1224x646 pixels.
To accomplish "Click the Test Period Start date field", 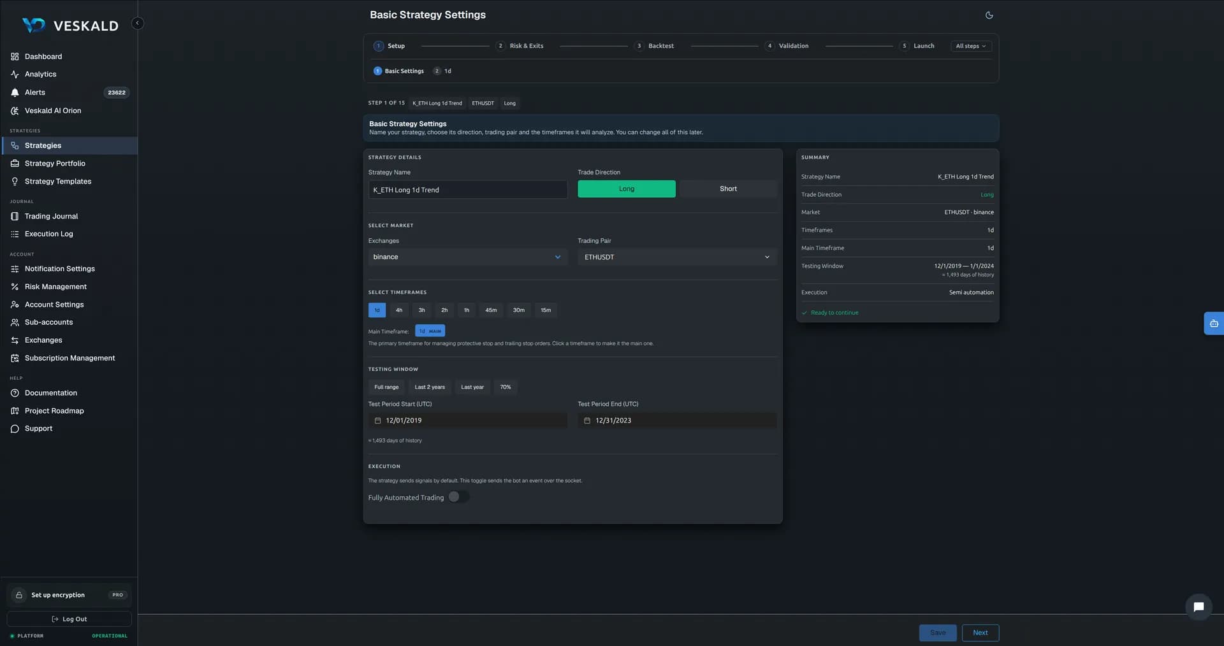I will click(467, 420).
